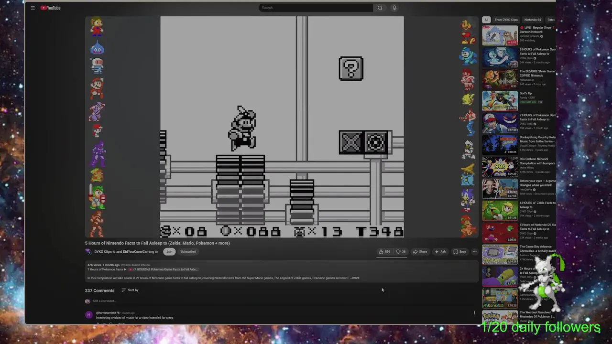612x344 pixels.
Task: Click the playing Mario game video
Action: tap(282, 127)
